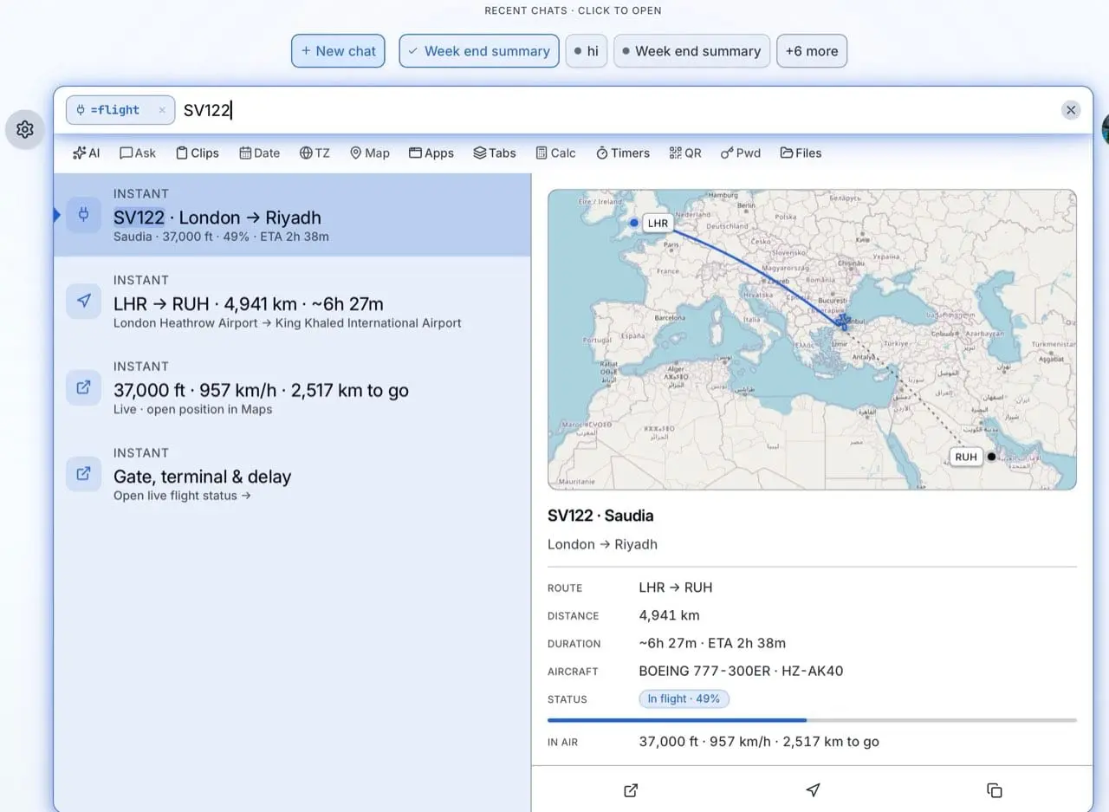
Task: Click navigation arrow icon of LHR → RUH result
Action: click(x=84, y=302)
